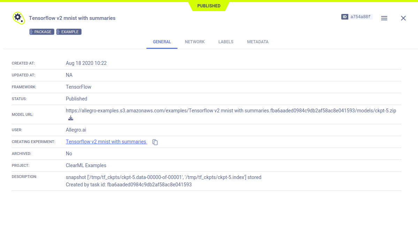Click the model ID value a754a88f

[x=361, y=17]
